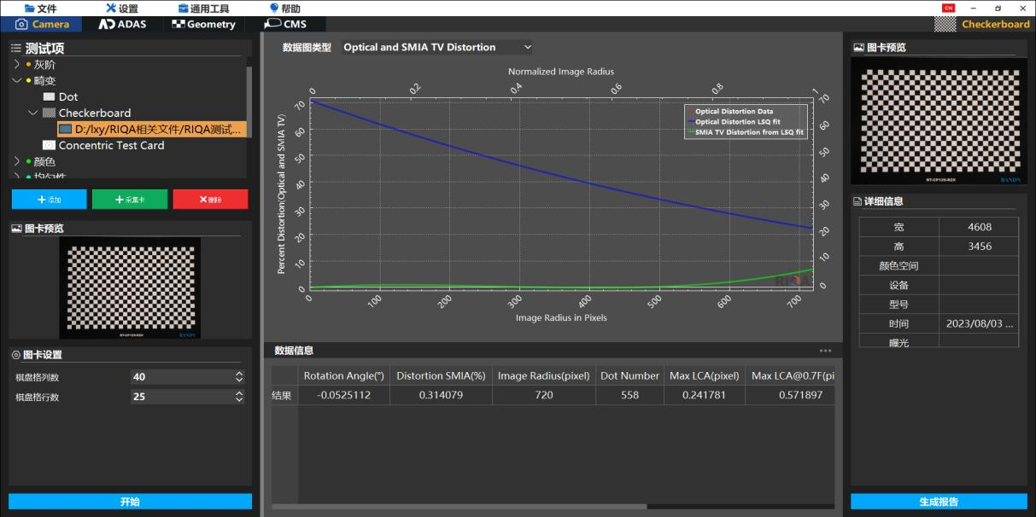Image resolution: width=1036 pixels, height=517 pixels.
Task: Open the 通用工具 toolbox menu
Action: (x=203, y=9)
